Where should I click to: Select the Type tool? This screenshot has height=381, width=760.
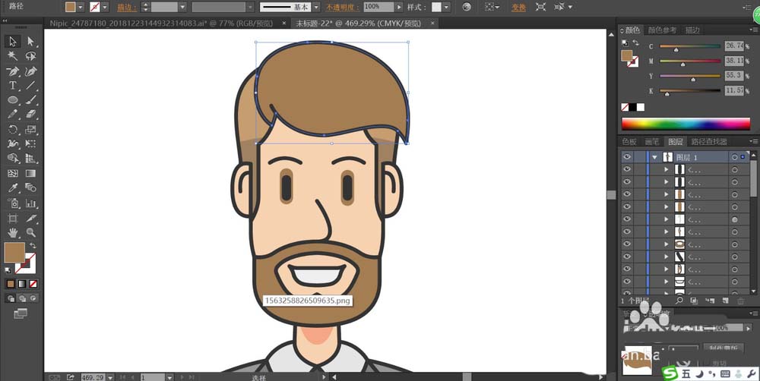[x=13, y=86]
